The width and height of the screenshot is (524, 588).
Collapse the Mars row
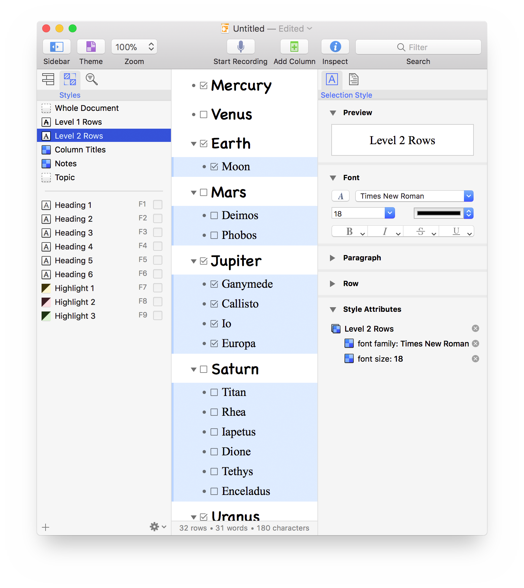coord(194,193)
